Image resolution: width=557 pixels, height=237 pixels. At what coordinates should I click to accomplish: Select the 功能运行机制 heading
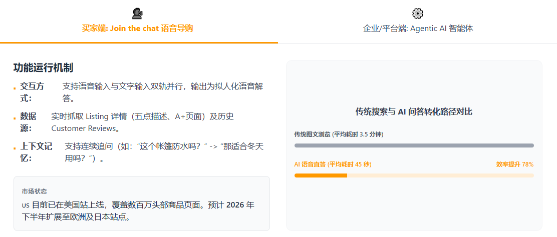[x=44, y=68]
